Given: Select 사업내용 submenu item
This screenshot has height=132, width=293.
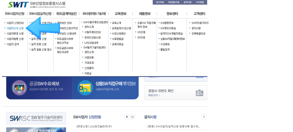Looking at the screenshot, I should [89, 57].
